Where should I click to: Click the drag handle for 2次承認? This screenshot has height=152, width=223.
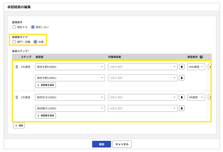tap(17, 97)
